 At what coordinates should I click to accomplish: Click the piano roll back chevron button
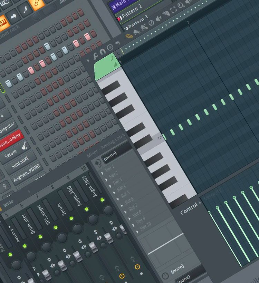point(118,53)
